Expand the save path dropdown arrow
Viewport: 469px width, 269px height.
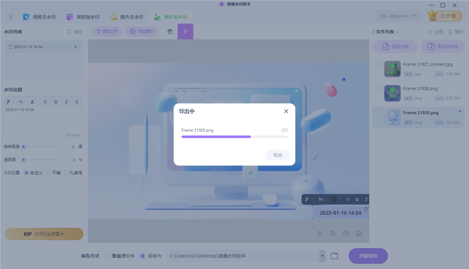(322, 256)
